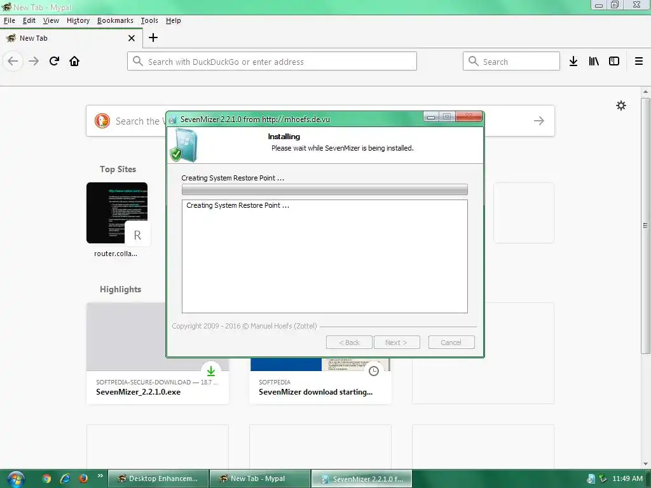Open the router.colla... top site thumbnail
The image size is (651, 488).
point(117,213)
